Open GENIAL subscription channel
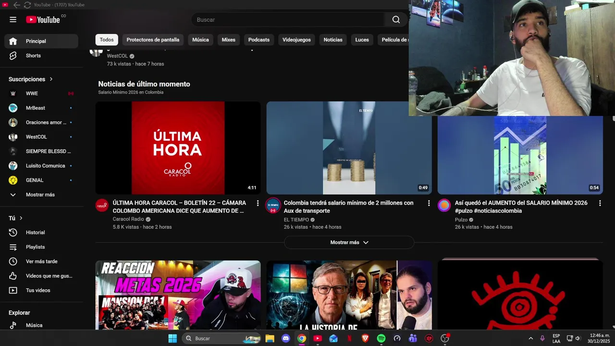Image resolution: width=615 pixels, height=346 pixels. (x=41, y=180)
